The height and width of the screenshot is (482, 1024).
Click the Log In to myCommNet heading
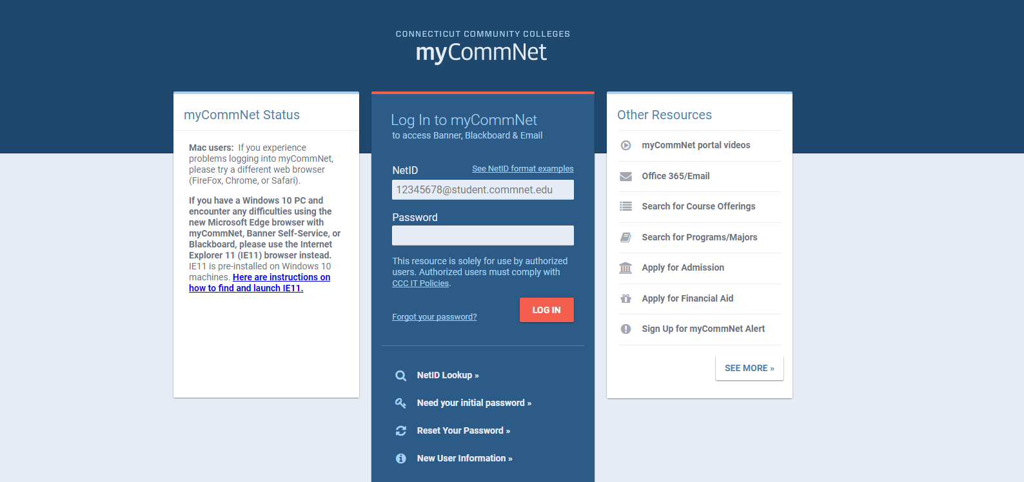[x=464, y=120]
